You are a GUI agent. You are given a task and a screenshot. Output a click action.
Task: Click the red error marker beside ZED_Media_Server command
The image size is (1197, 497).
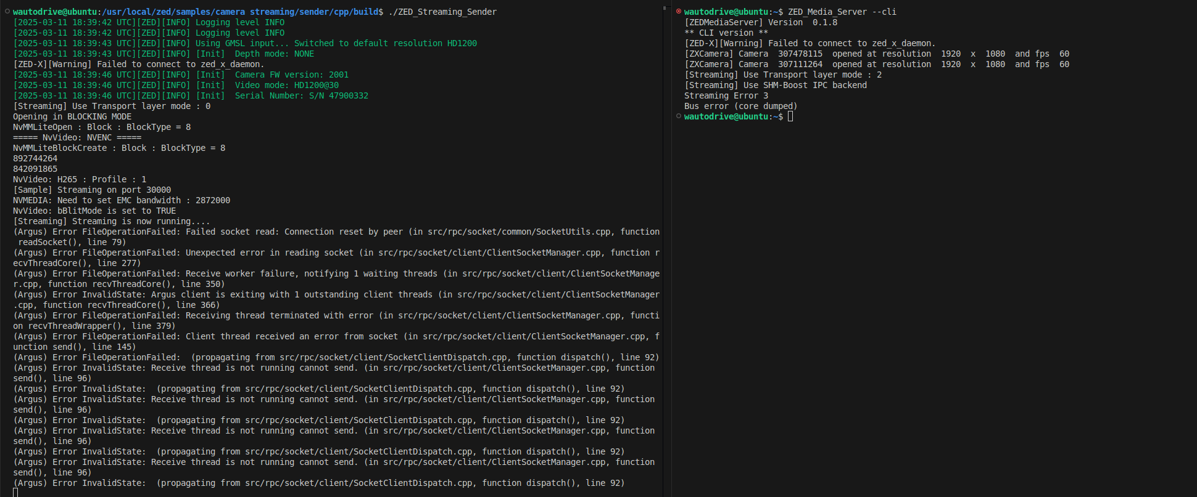pos(679,12)
